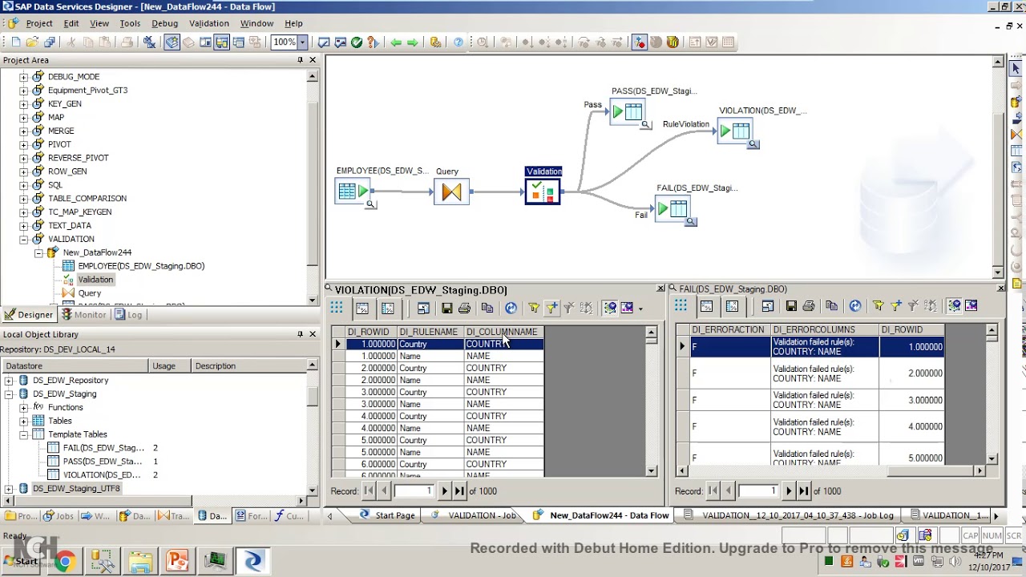Click the filter funnel icon in VIOLATION pane
Image resolution: width=1026 pixels, height=577 pixels.
[x=533, y=308]
